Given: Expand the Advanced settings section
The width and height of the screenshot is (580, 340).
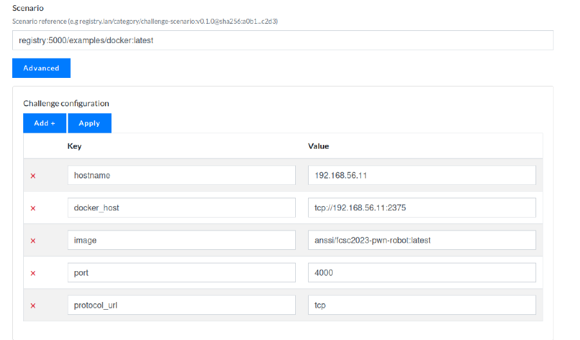Looking at the screenshot, I should point(41,68).
